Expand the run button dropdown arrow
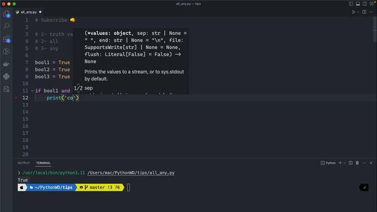 pyautogui.click(x=358, y=12)
